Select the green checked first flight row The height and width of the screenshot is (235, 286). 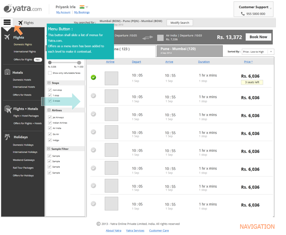[x=94, y=77]
